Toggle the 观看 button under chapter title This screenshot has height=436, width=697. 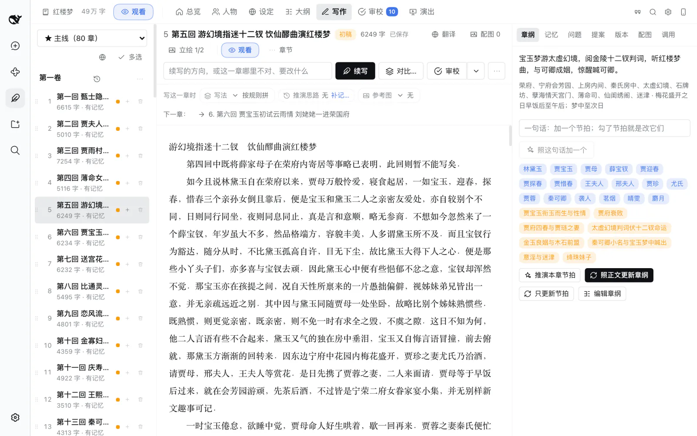(x=240, y=50)
